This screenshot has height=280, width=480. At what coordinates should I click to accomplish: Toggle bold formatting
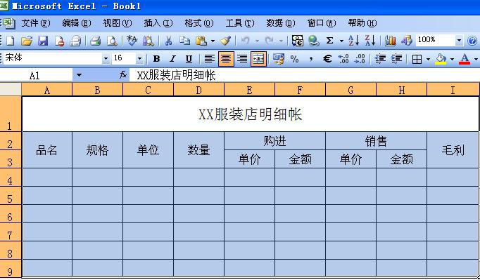click(156, 59)
